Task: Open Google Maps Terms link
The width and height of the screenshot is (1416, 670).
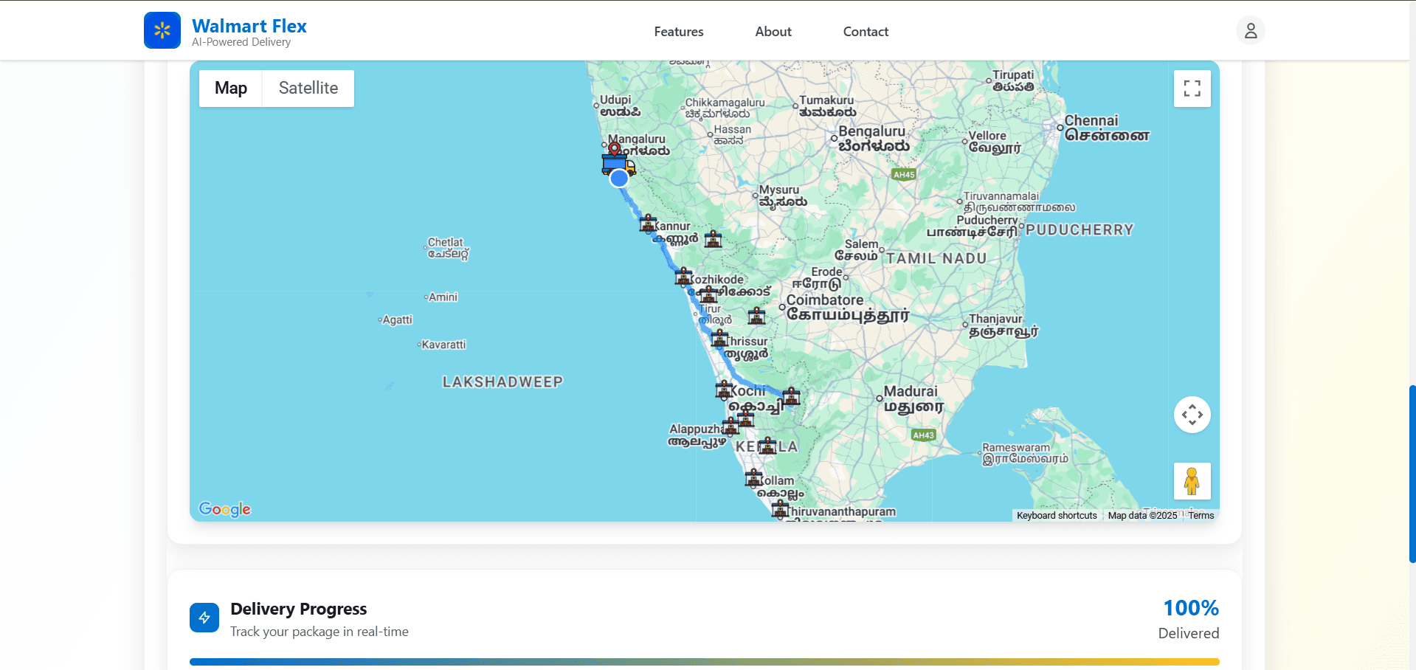Action: (x=1201, y=515)
